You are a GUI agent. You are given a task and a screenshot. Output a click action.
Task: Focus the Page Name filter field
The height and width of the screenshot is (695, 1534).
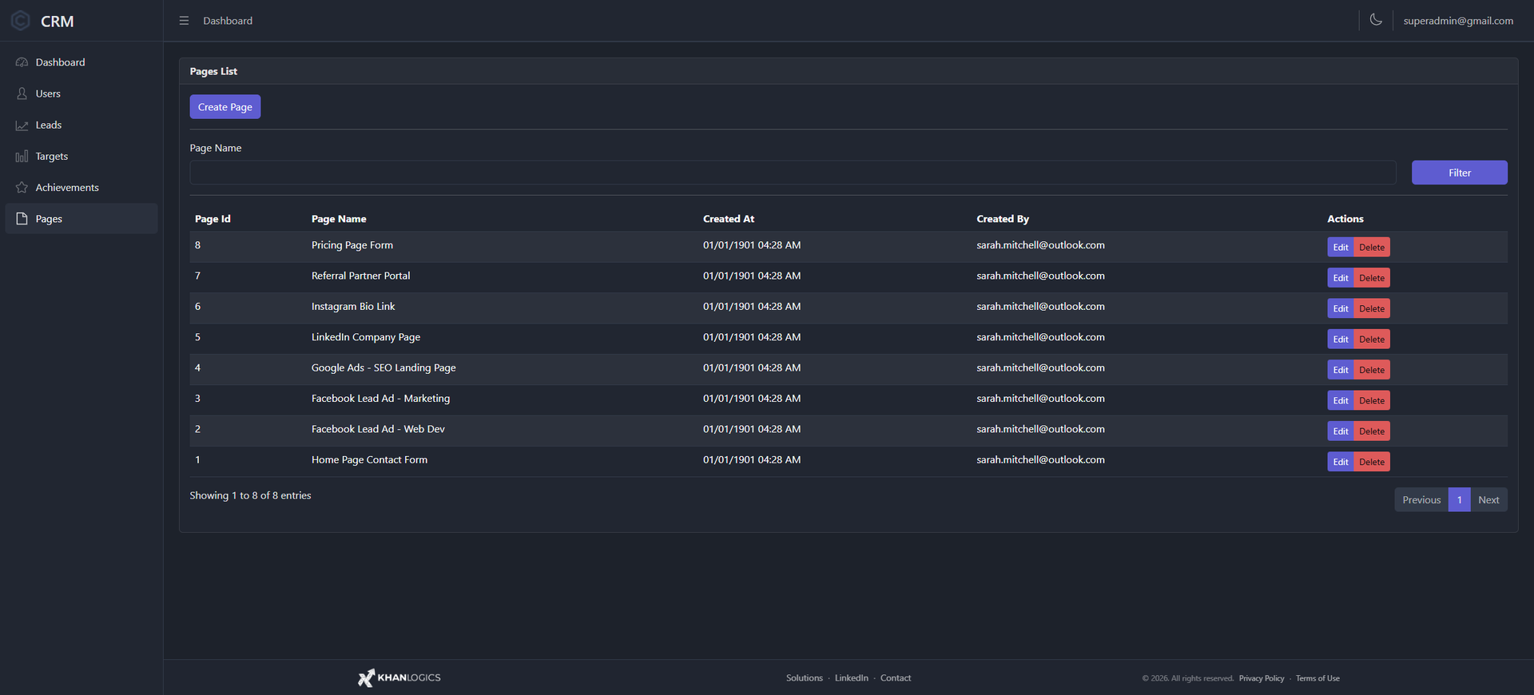[793, 173]
